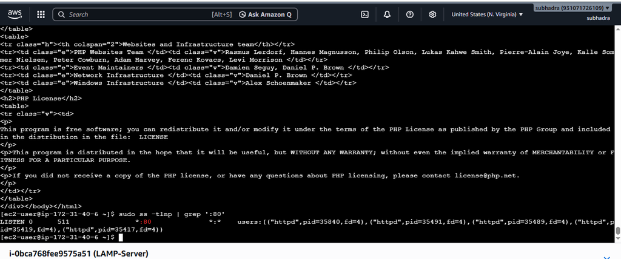Open the notifications bell
621x259 pixels.
point(388,15)
